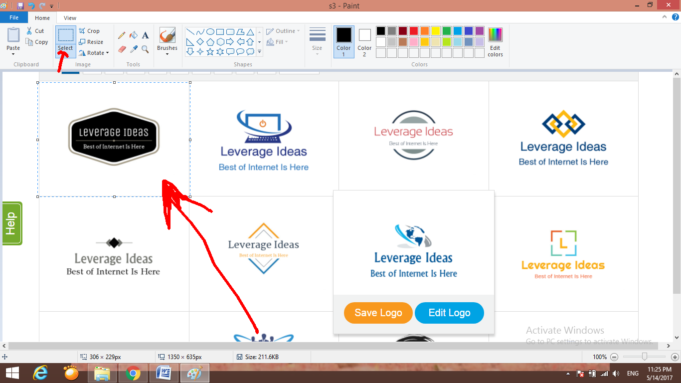Image resolution: width=681 pixels, height=383 pixels.
Task: Click the Edit Logo button
Action: (449, 313)
